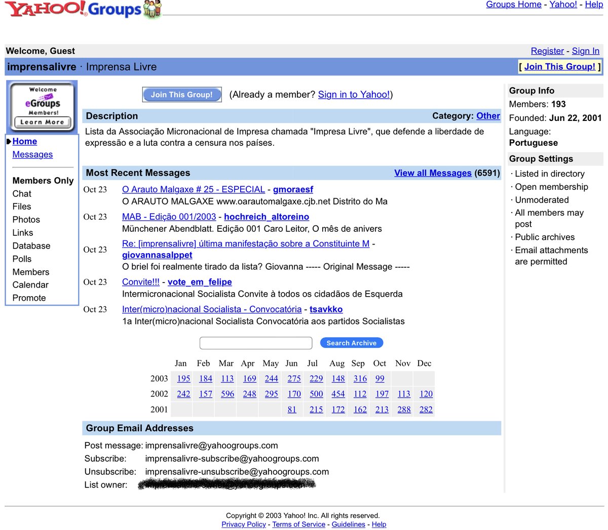This screenshot has height=530, width=608.
Task: Select Messages in the sidebar
Action: [32, 154]
